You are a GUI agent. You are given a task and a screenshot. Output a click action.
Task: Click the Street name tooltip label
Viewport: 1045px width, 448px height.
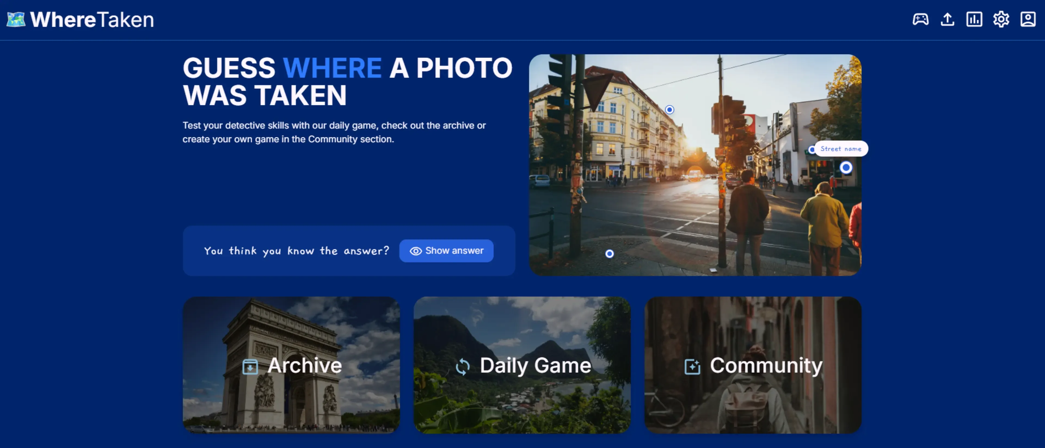(x=841, y=149)
